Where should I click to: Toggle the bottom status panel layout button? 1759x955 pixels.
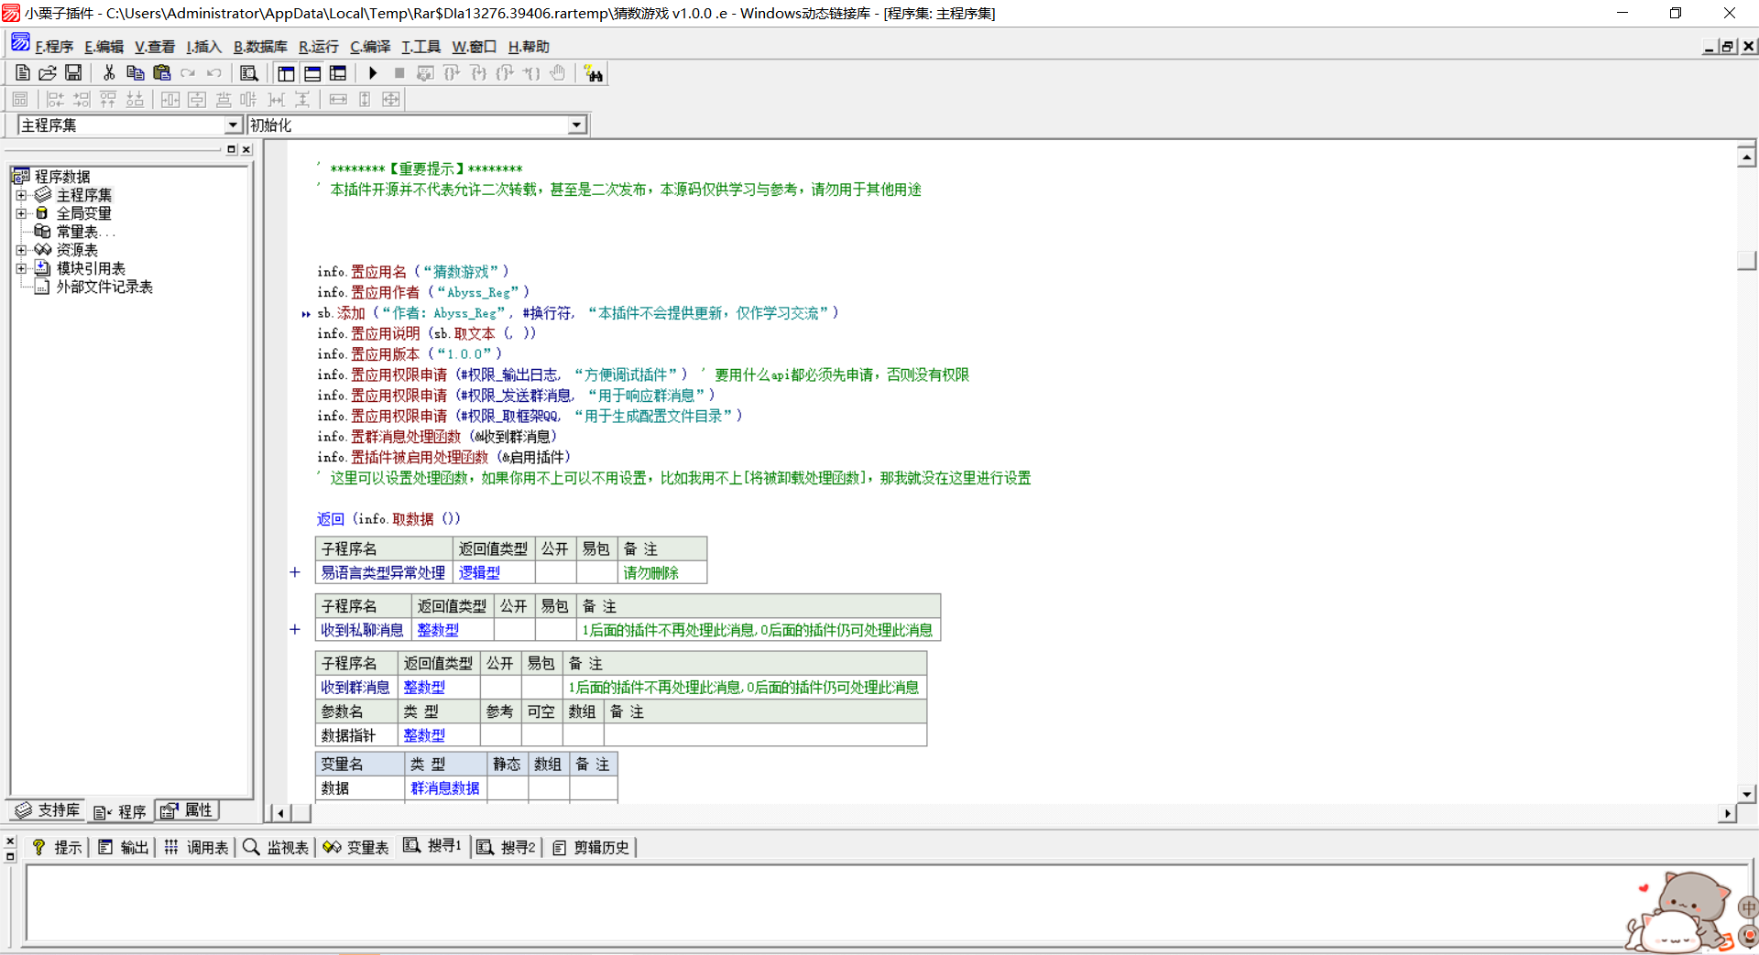[x=312, y=73]
